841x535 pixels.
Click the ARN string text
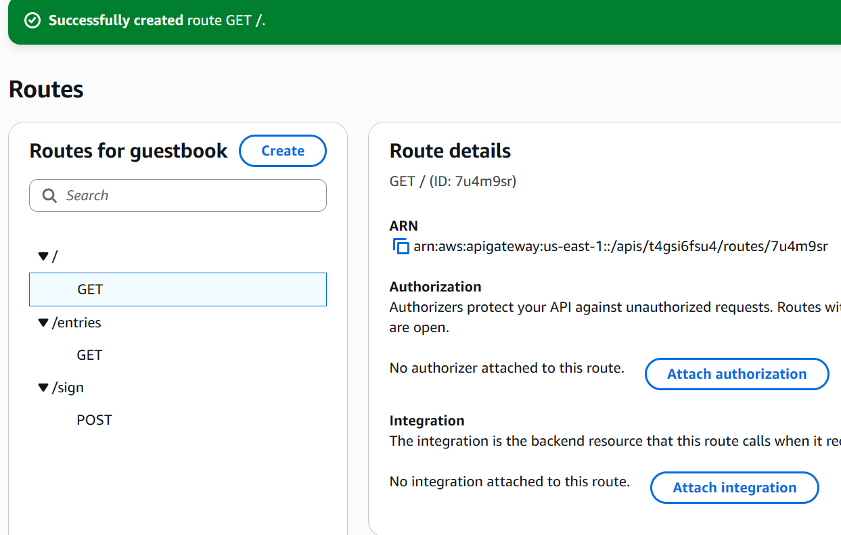click(620, 246)
